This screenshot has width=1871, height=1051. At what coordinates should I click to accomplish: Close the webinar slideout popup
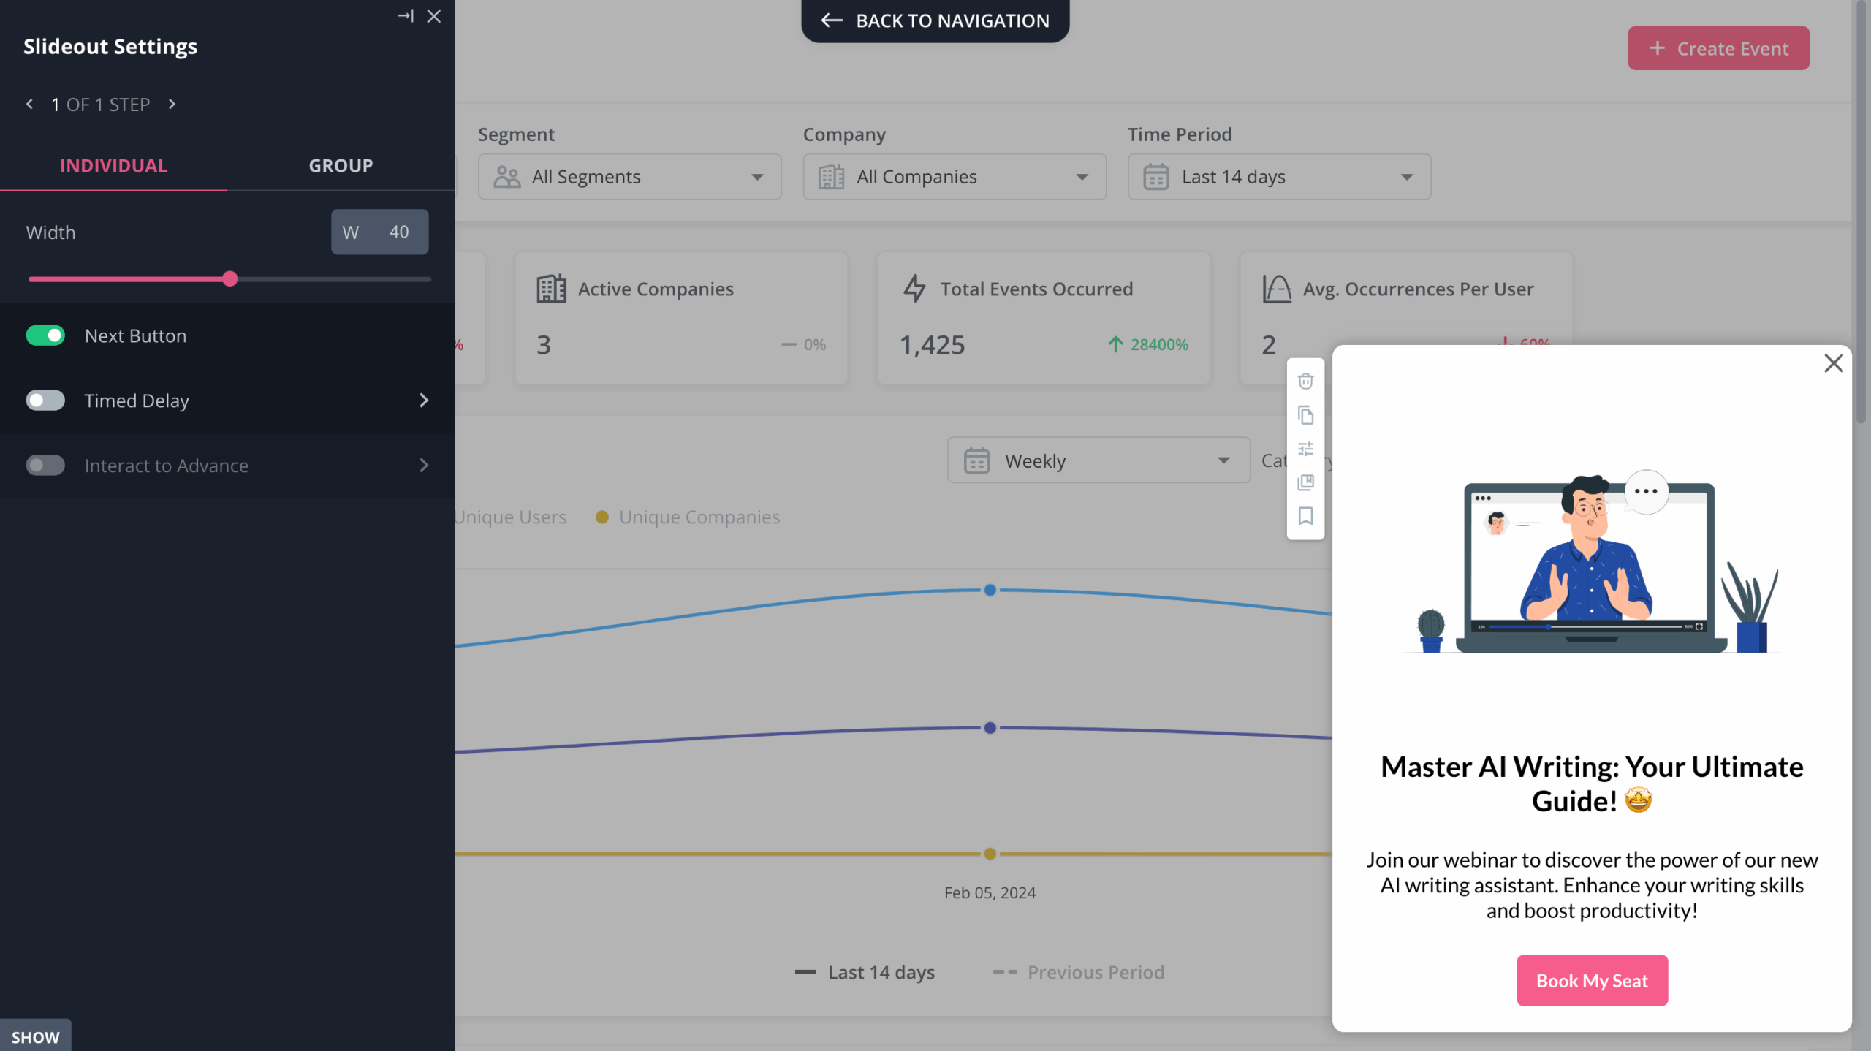point(1833,363)
